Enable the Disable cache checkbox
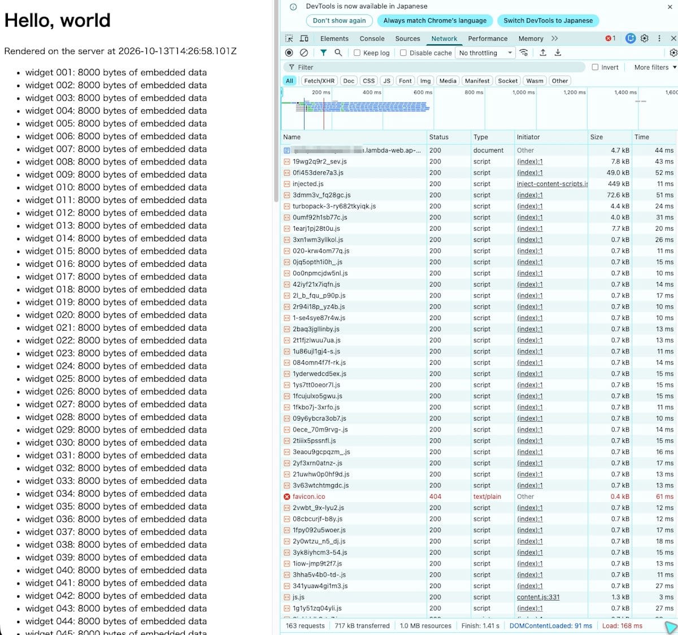 (403, 53)
